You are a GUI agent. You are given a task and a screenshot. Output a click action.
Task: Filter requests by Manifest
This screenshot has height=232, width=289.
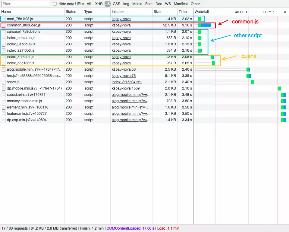click(181, 4)
